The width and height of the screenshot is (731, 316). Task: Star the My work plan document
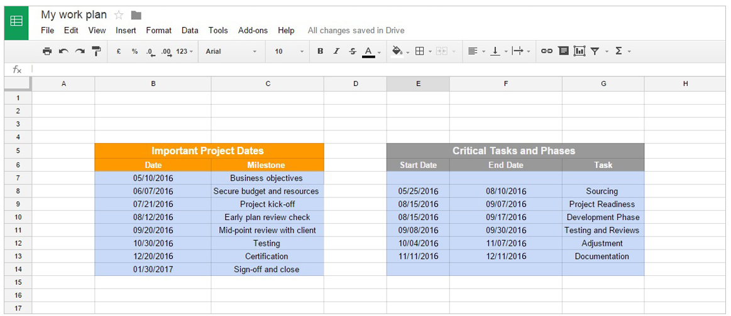(x=119, y=15)
